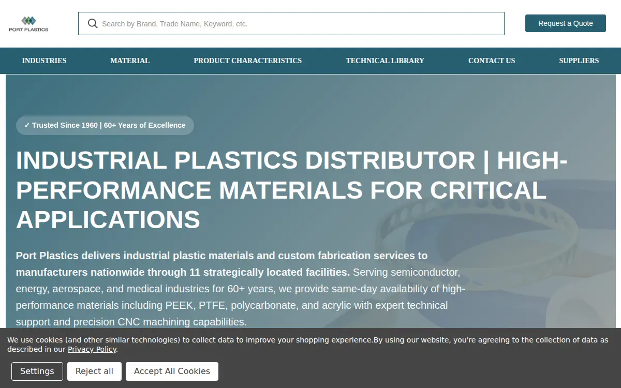Click the Industrial Plastics Distributor headline

click(291, 190)
